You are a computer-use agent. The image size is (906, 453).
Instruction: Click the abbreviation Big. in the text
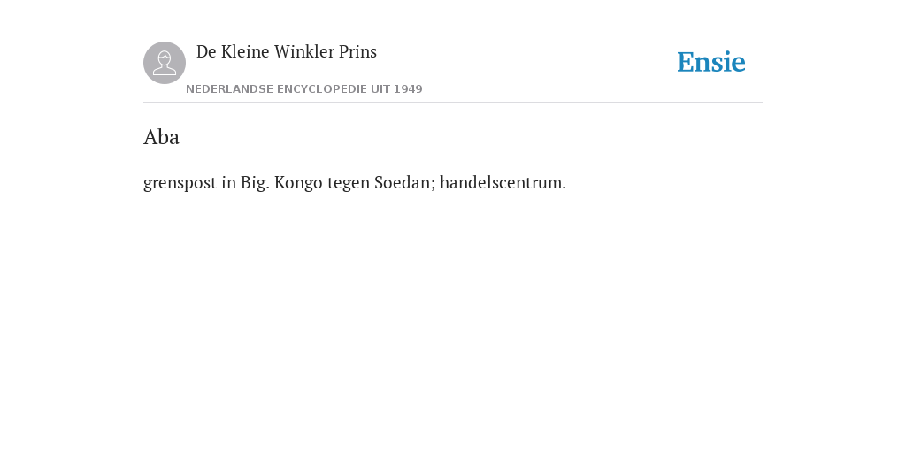coord(255,183)
